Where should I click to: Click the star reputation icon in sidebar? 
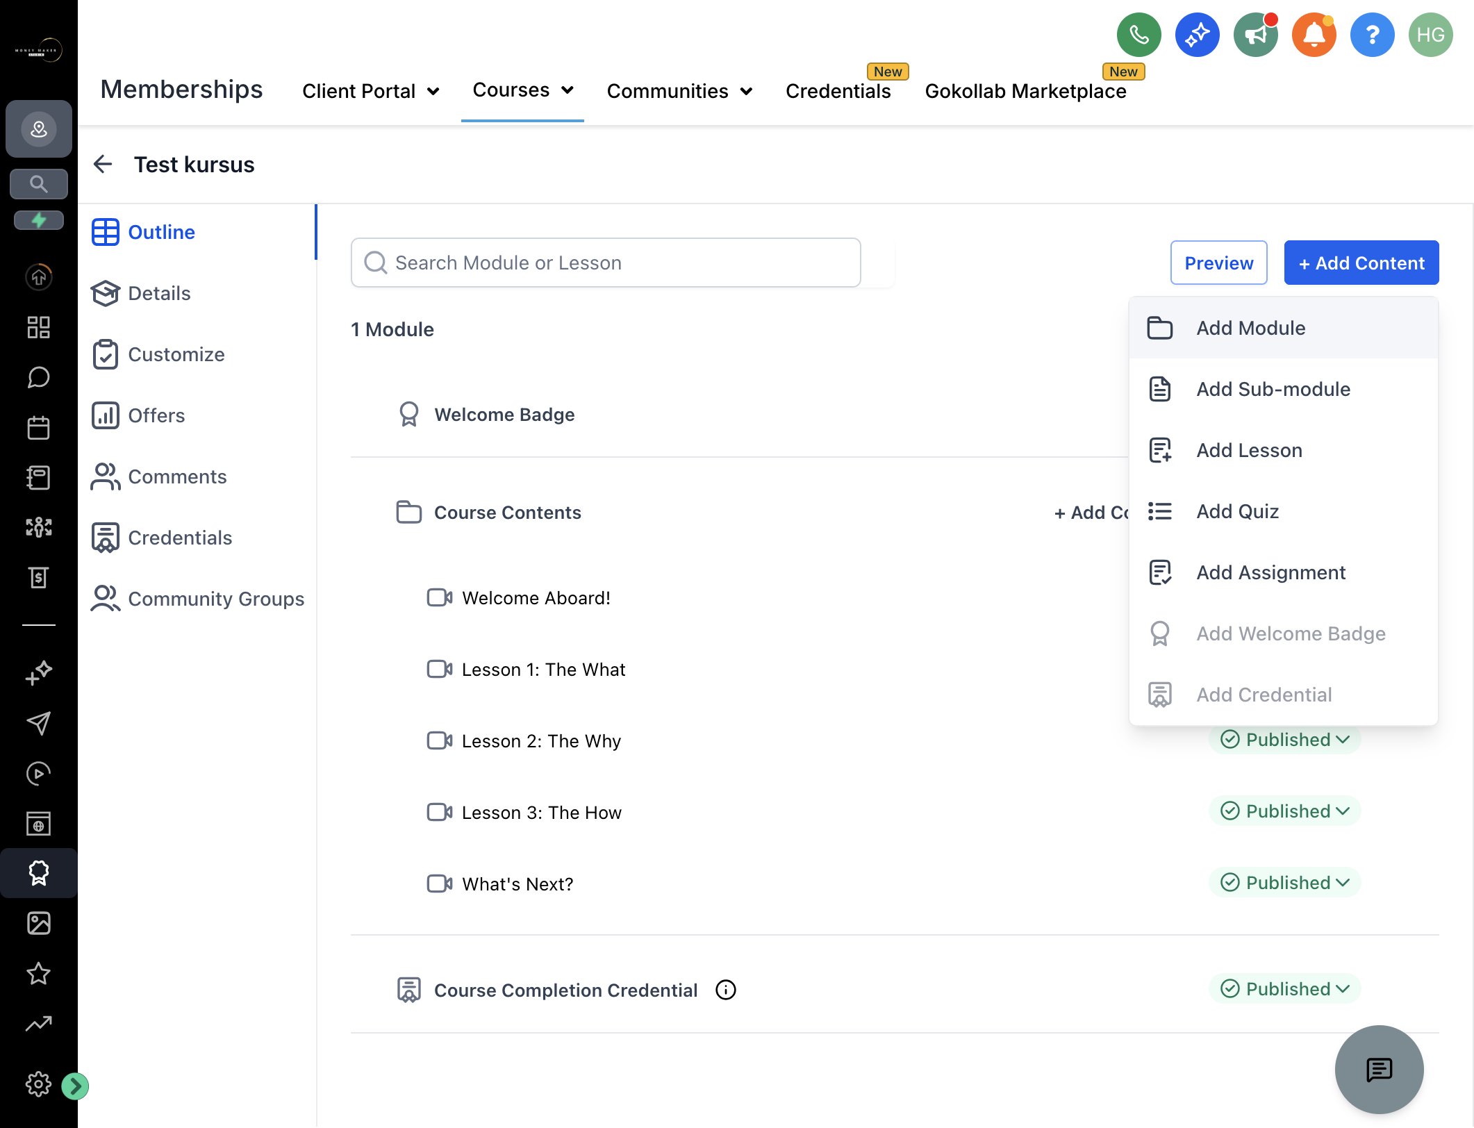pos(39,973)
